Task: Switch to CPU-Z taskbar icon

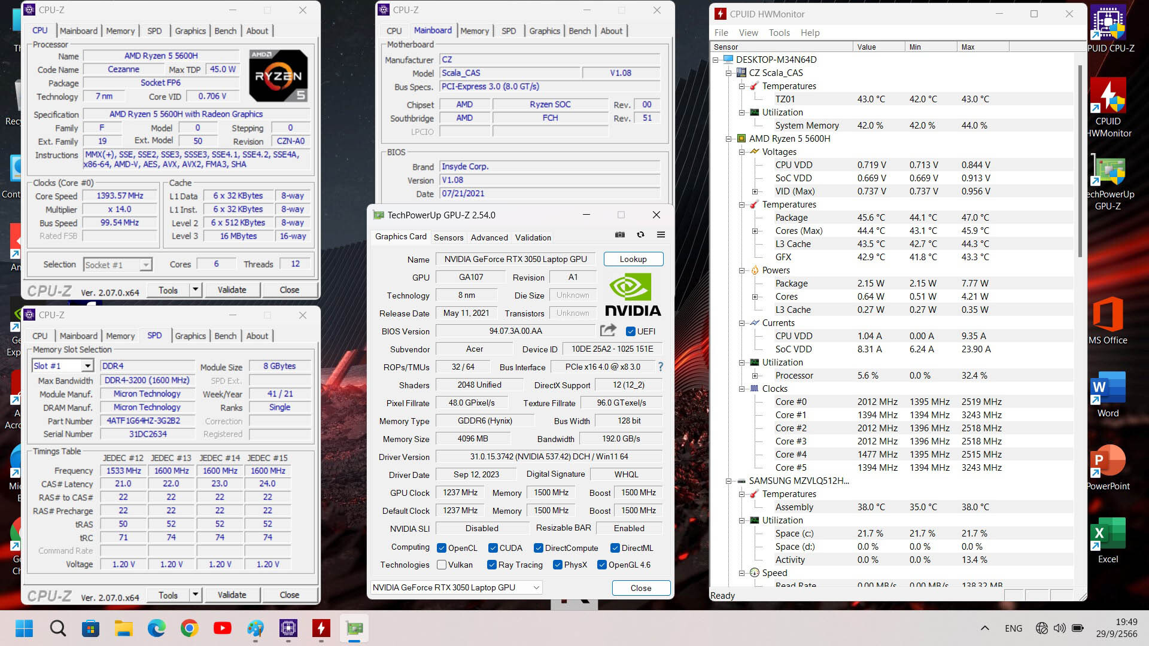Action: [x=288, y=628]
